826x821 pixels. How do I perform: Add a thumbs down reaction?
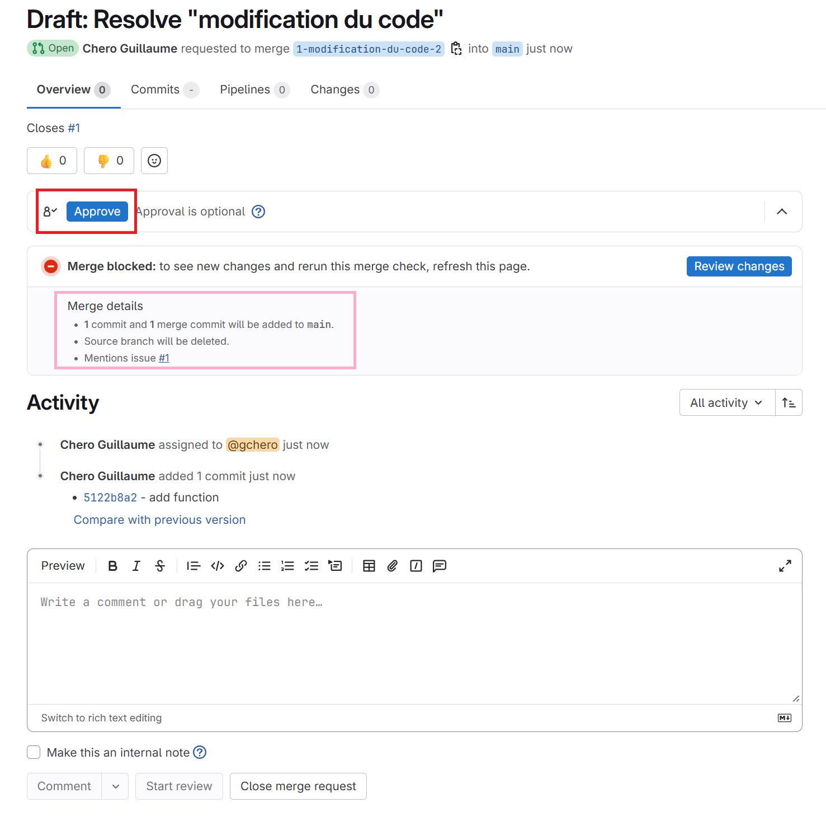[x=109, y=161]
